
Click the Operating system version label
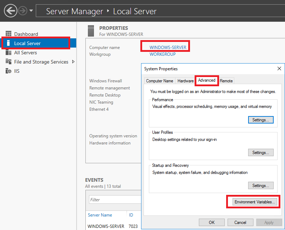(x=113, y=136)
